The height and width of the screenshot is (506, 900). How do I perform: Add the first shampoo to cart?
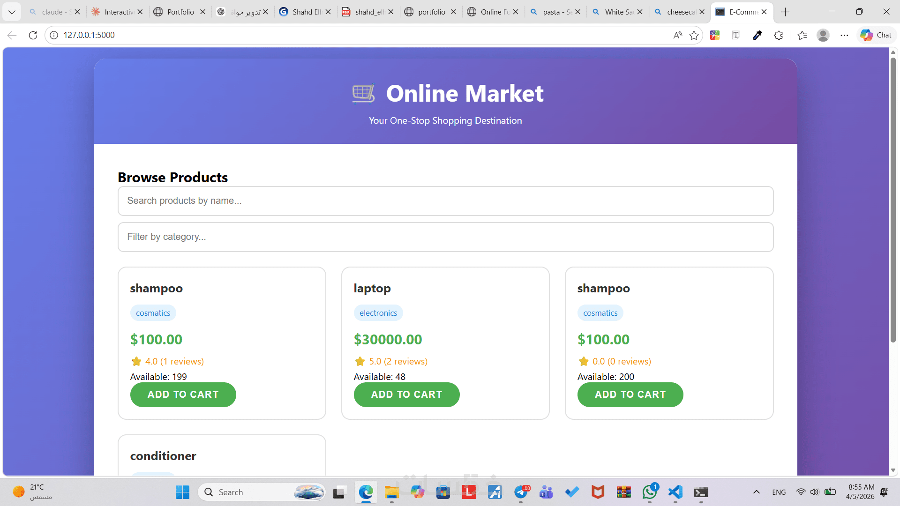pyautogui.click(x=183, y=394)
